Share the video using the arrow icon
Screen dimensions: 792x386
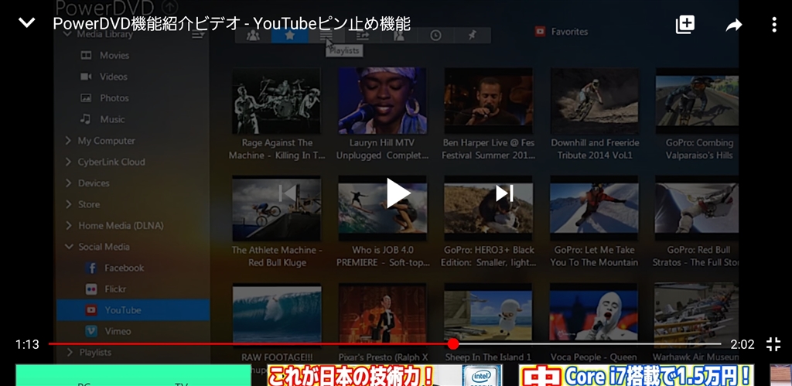click(x=733, y=25)
